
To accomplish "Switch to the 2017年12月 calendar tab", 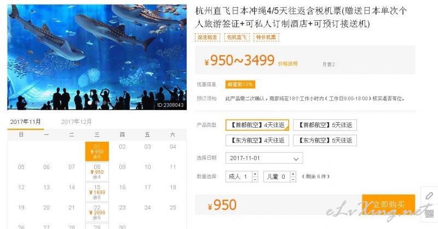I will (x=76, y=122).
